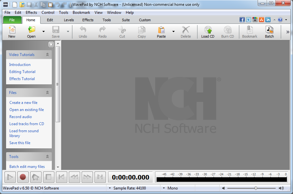
Task: Collapse the Video Tutorials section
Action: (x=47, y=55)
